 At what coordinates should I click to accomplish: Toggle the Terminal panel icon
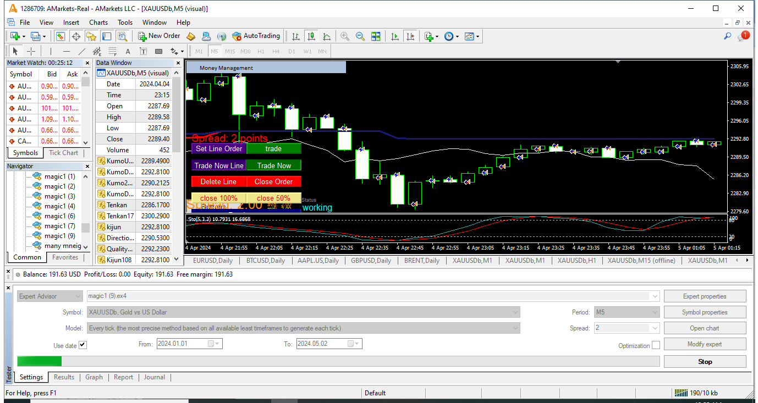point(107,36)
